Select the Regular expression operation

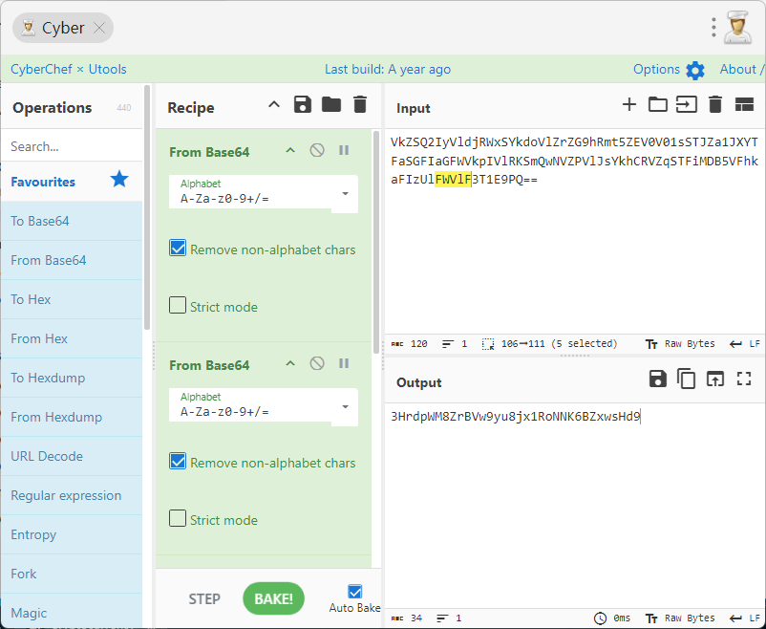click(x=72, y=495)
